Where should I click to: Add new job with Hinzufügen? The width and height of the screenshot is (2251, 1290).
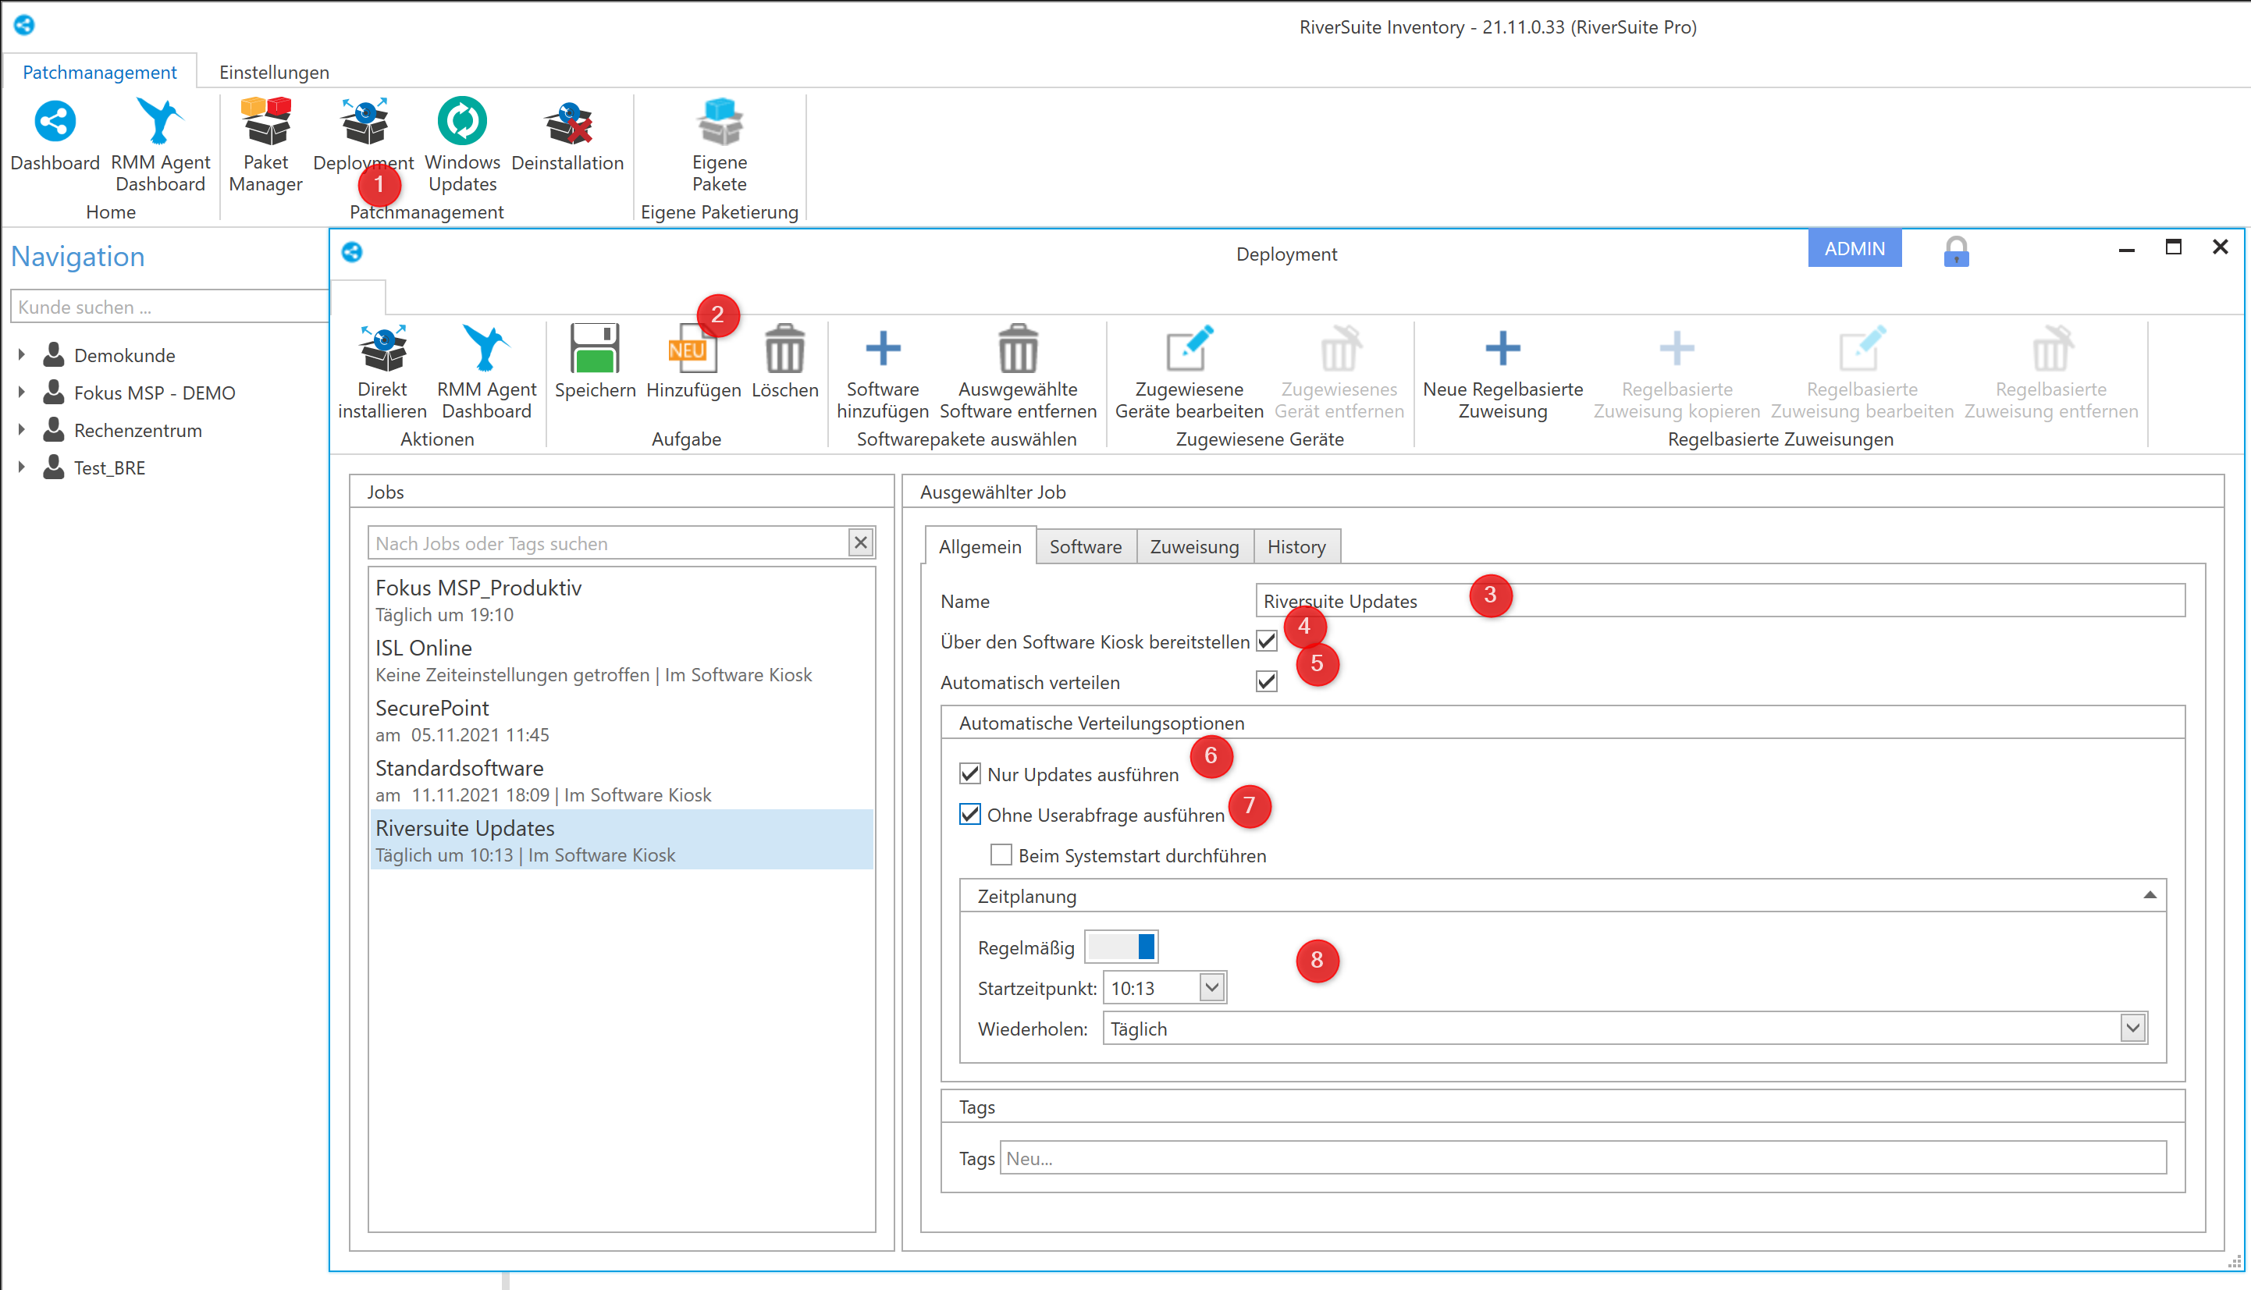tap(694, 361)
